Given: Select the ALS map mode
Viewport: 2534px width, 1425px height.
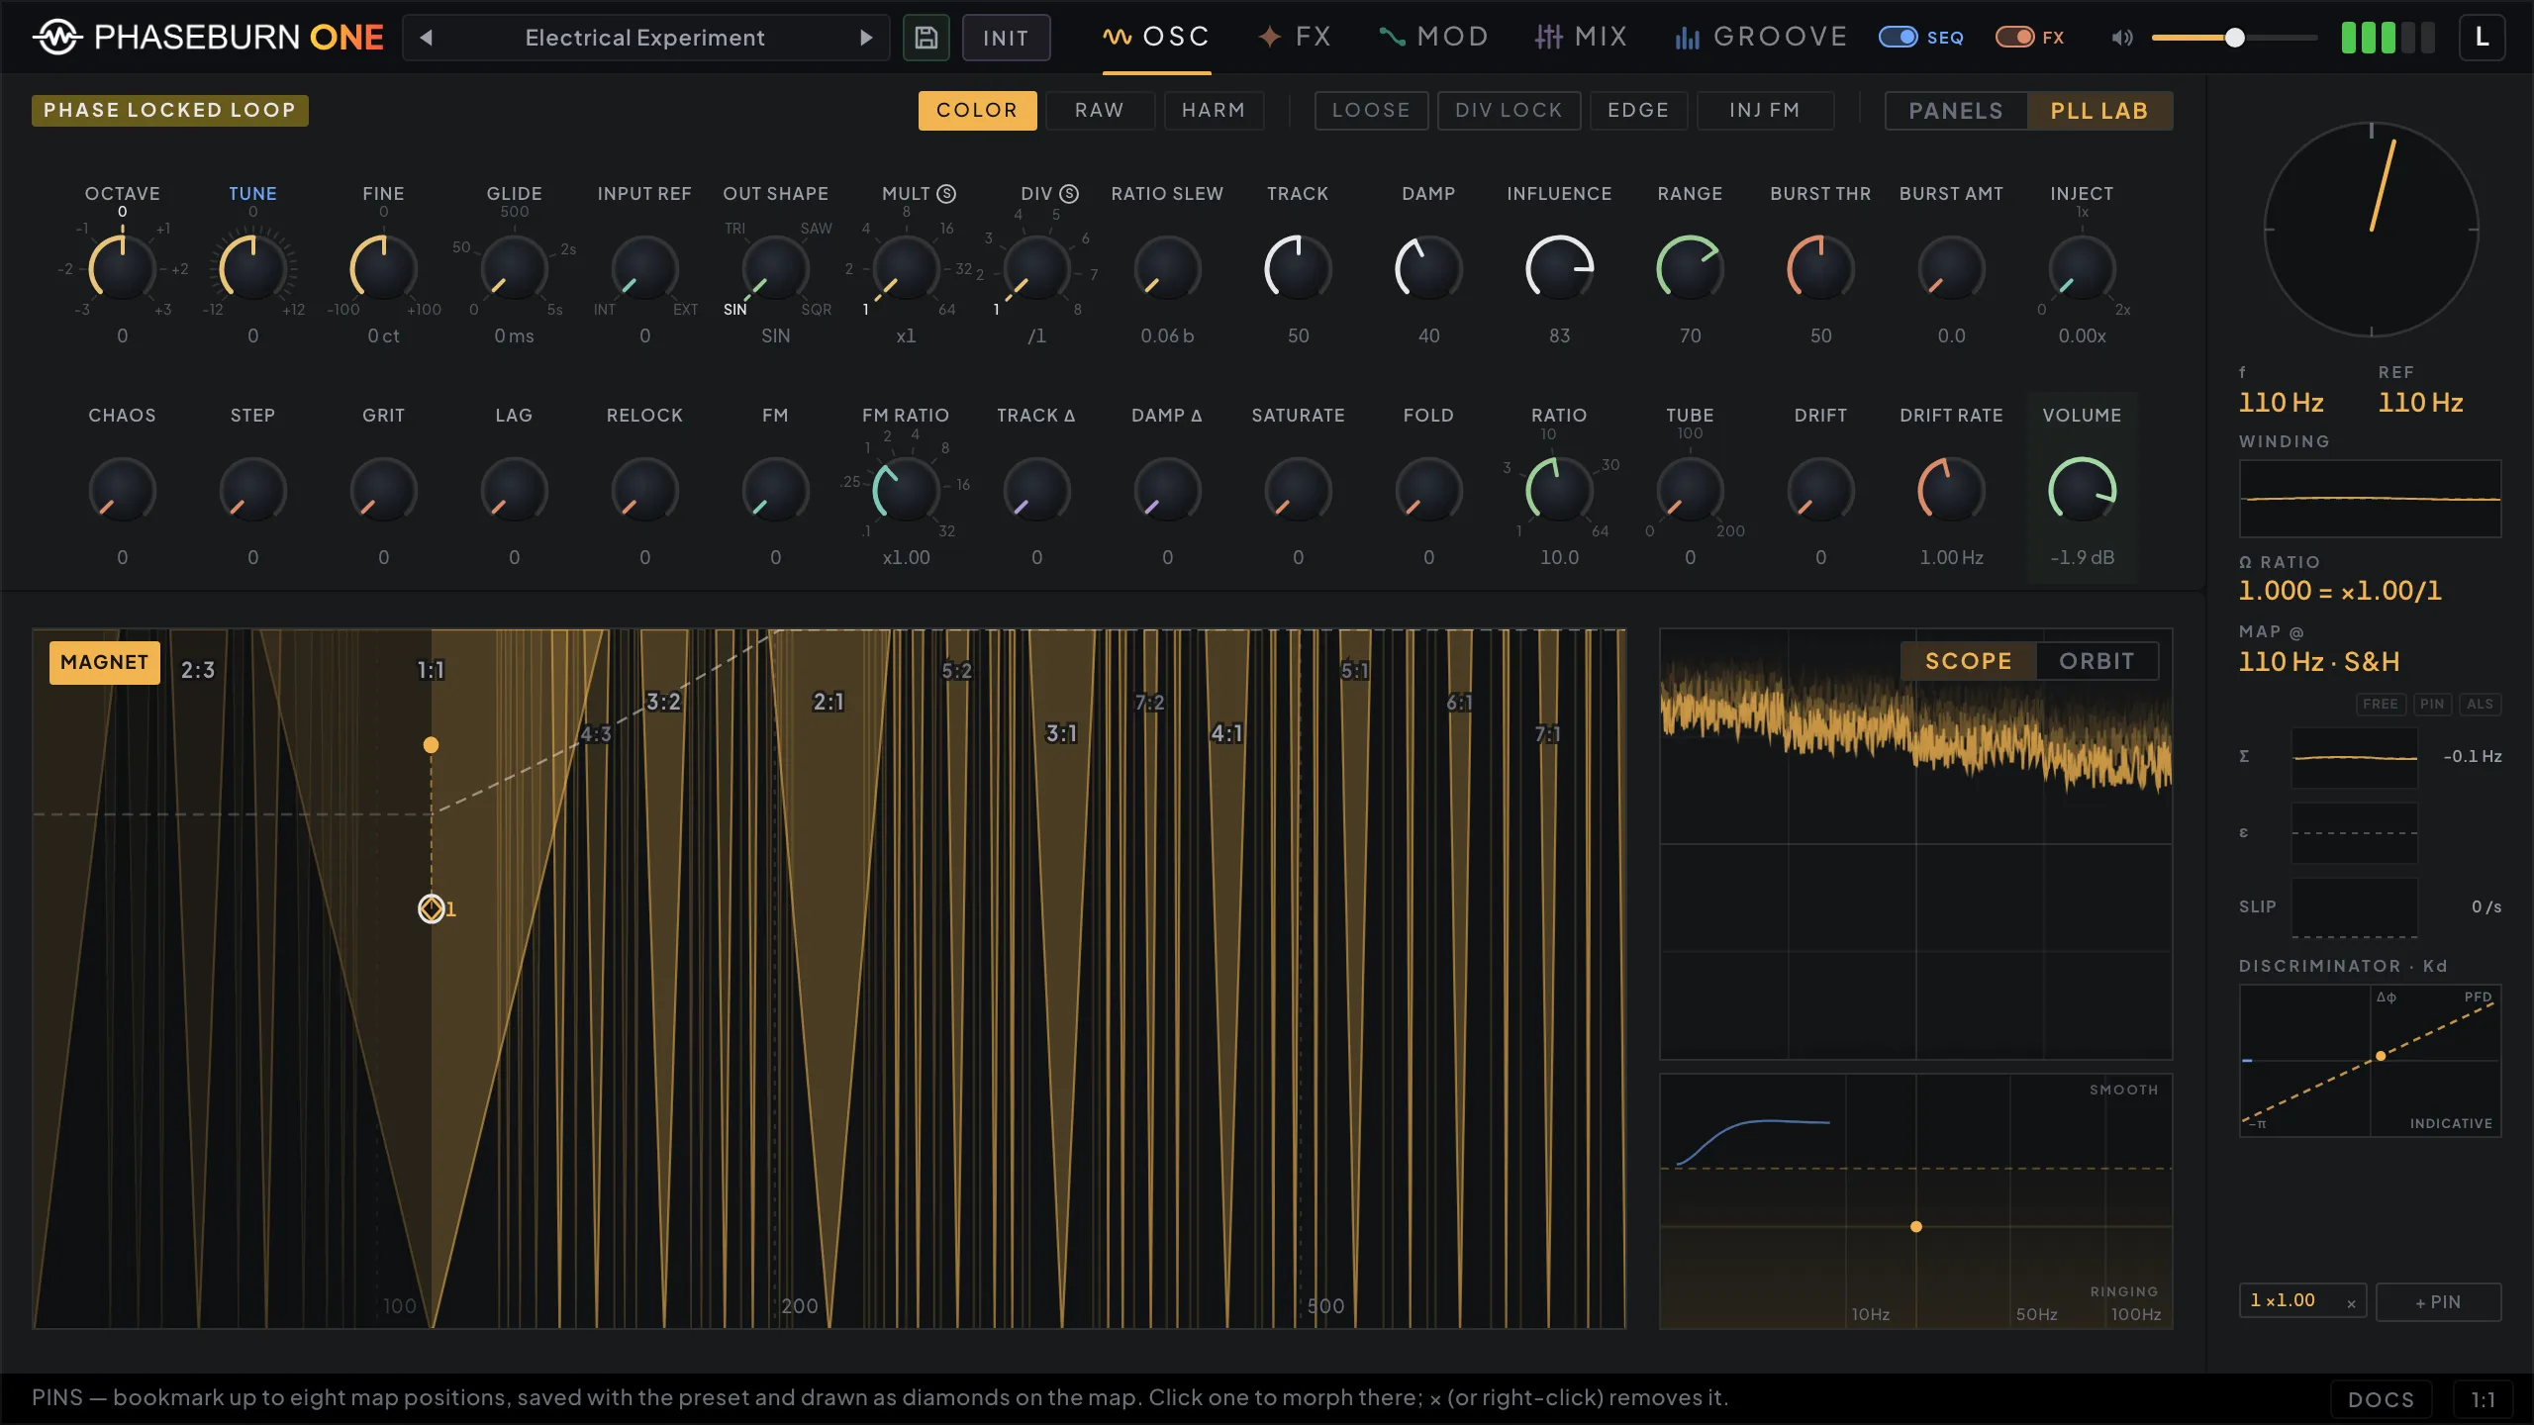Looking at the screenshot, I should coord(2480,705).
